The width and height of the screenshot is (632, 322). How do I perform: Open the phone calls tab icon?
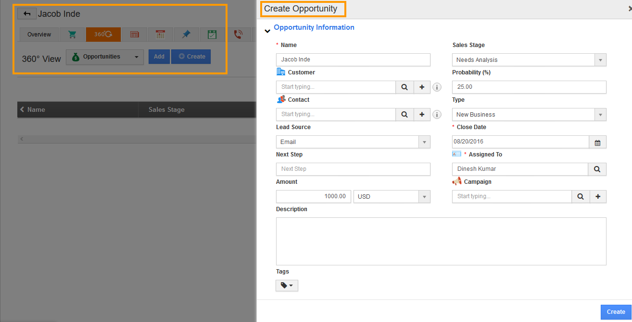238,35
